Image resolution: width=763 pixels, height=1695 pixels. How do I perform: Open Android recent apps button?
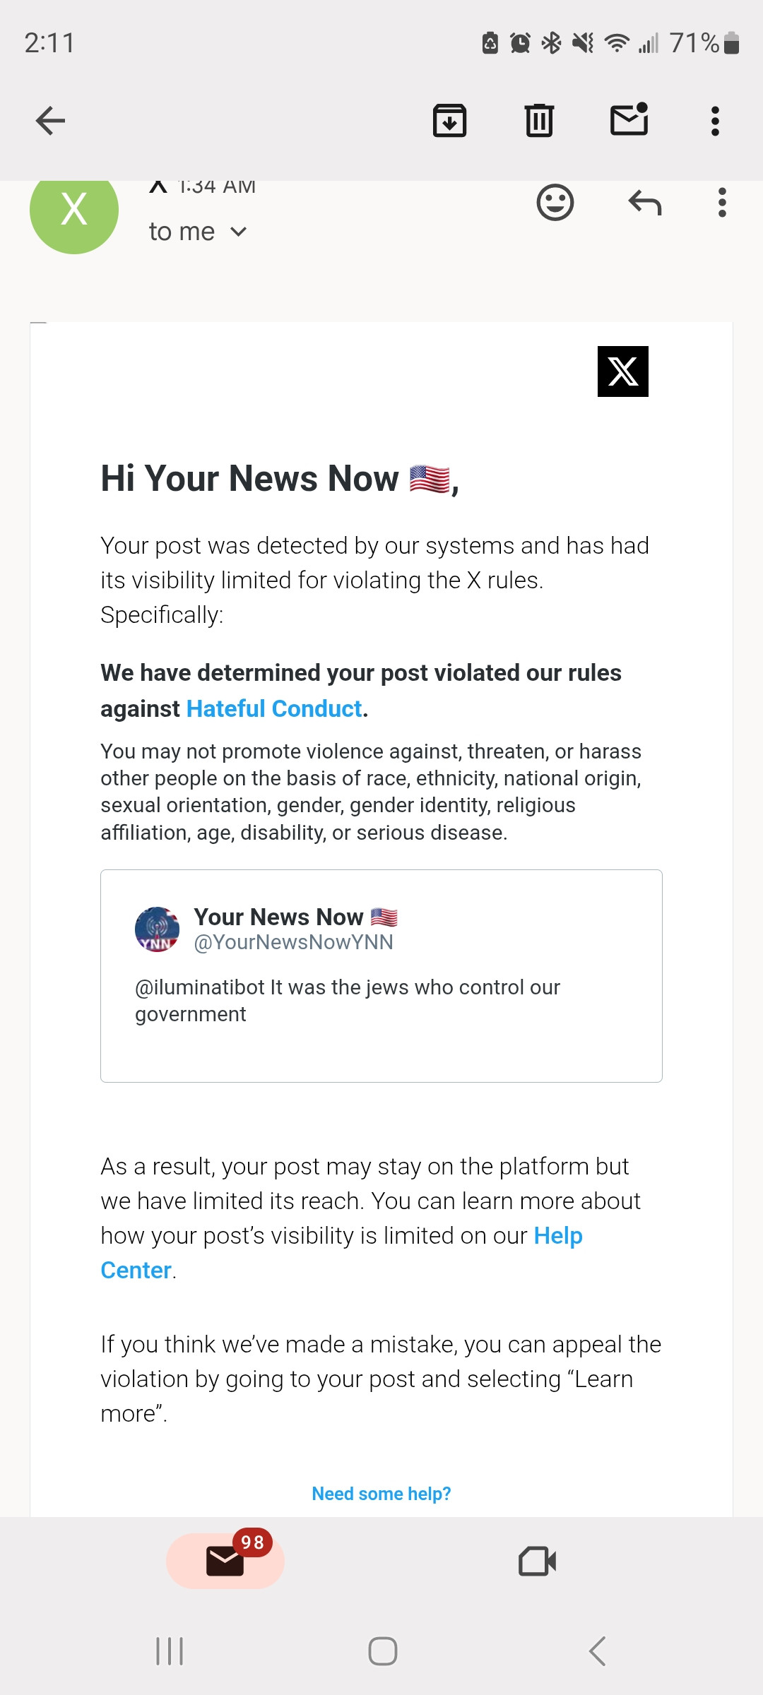point(170,1651)
